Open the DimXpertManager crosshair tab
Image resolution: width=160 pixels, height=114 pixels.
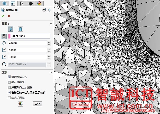[x=30, y=3]
